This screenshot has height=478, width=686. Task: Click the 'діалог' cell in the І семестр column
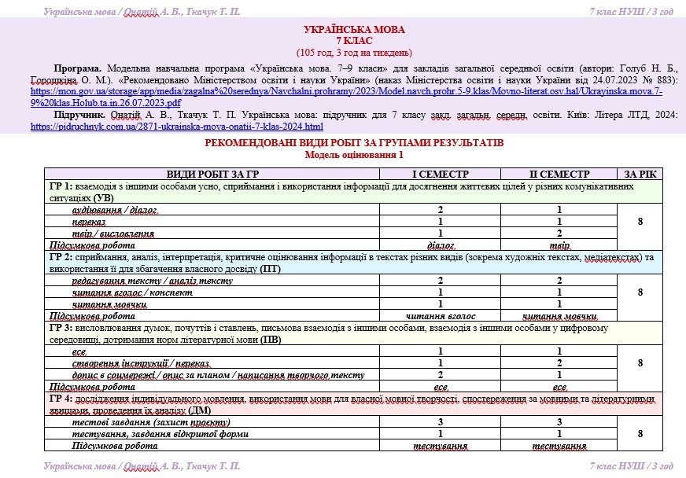pyautogui.click(x=440, y=245)
